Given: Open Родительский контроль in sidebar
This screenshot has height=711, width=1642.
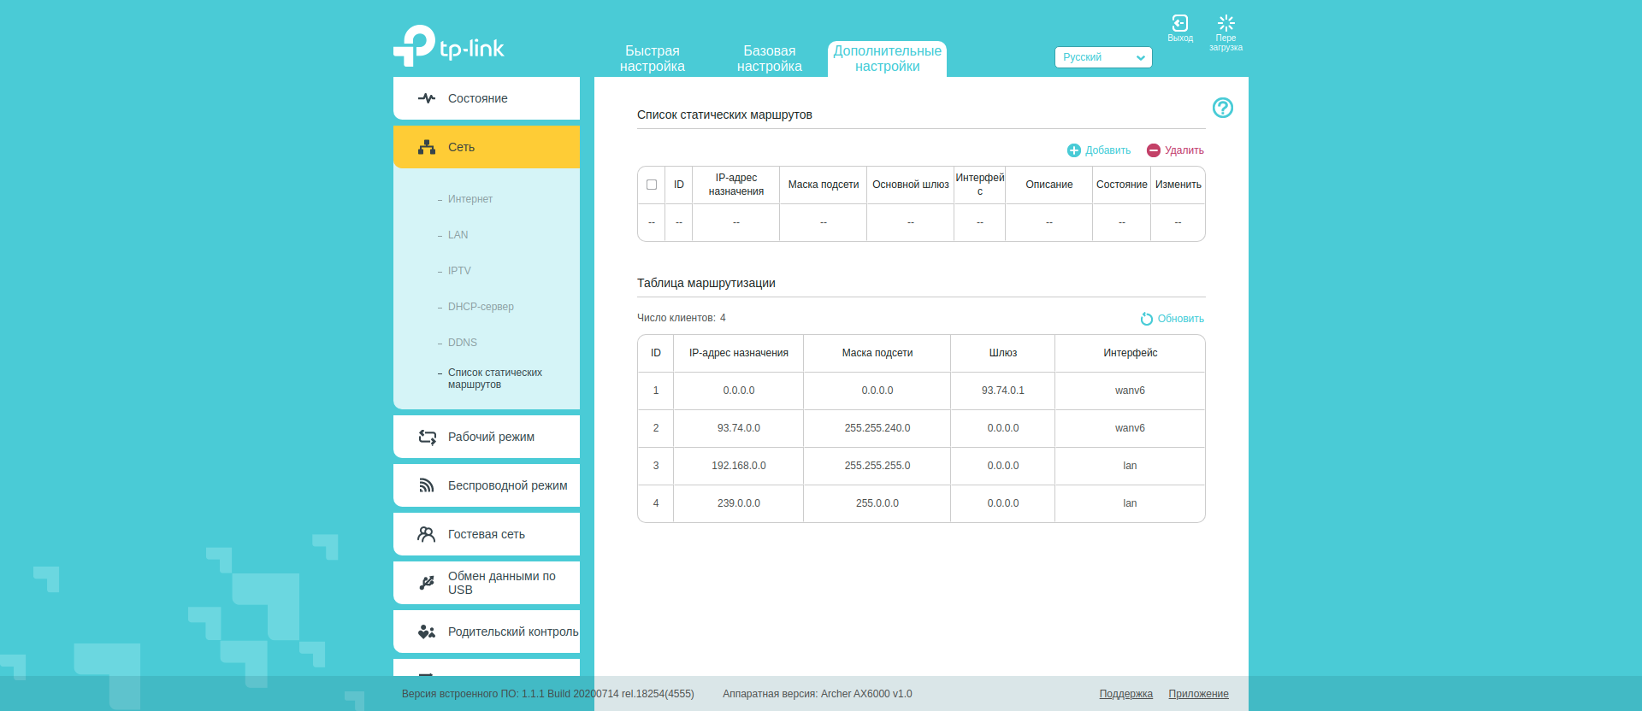Looking at the screenshot, I should click(x=486, y=632).
